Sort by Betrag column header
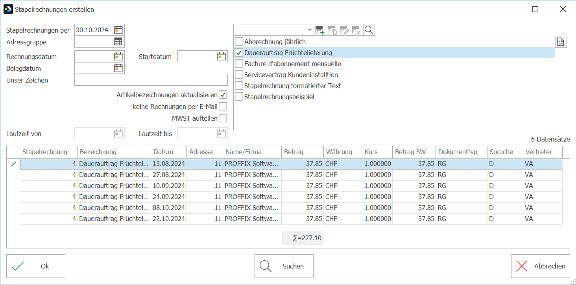The width and height of the screenshot is (576, 285). (303, 152)
